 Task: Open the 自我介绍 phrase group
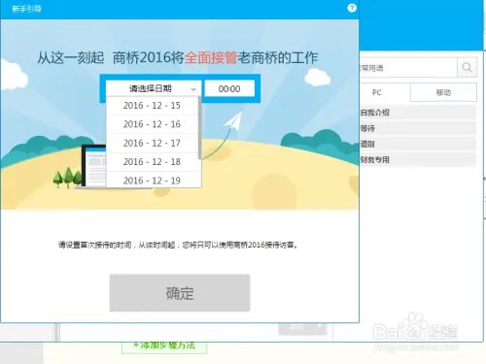(417, 113)
